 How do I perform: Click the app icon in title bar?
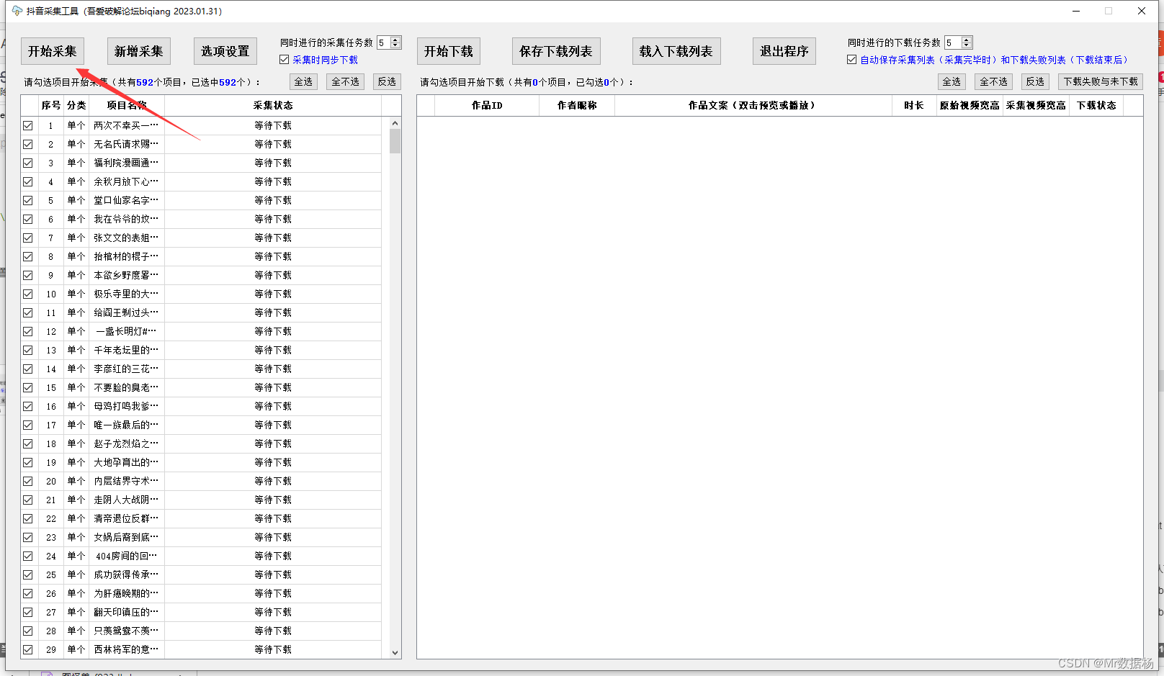(x=17, y=11)
